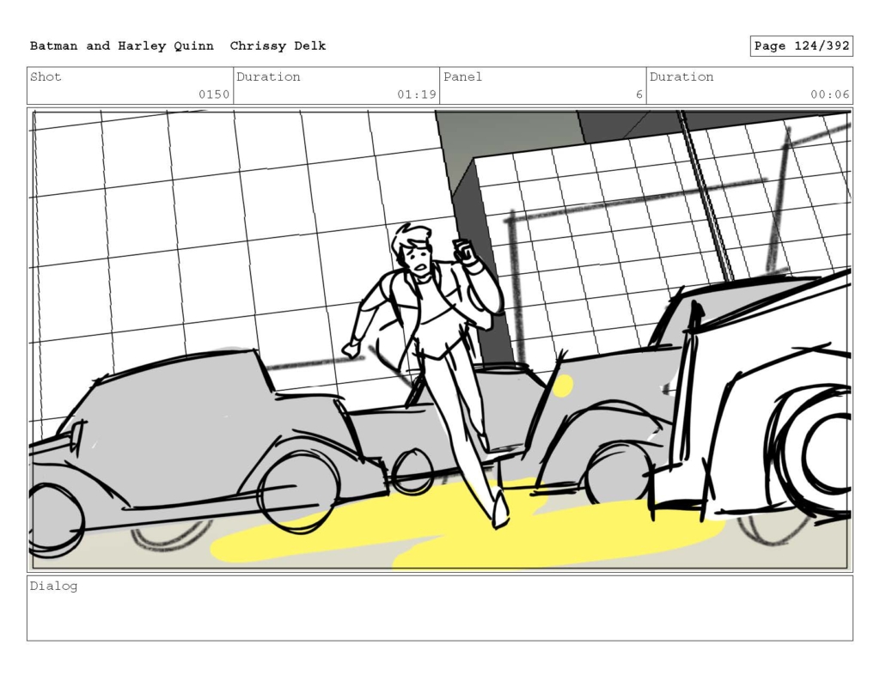This screenshot has height=681, width=880.
Task: Select the panel duration value "00:06"
Action: 829,94
